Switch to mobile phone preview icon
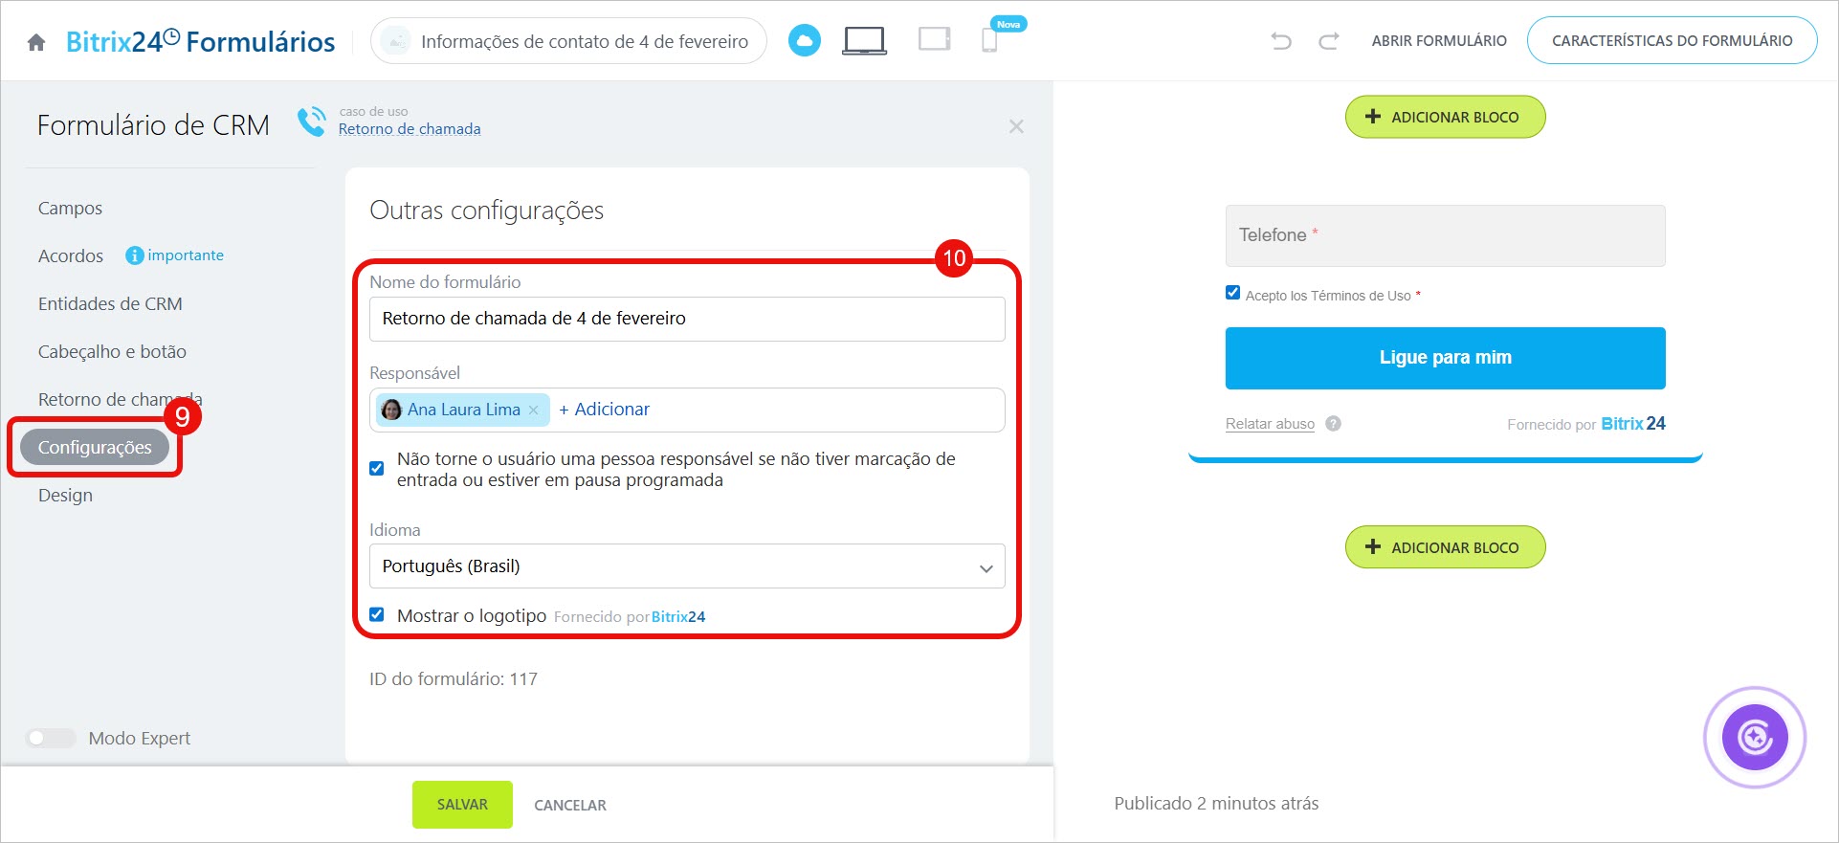 tap(989, 40)
